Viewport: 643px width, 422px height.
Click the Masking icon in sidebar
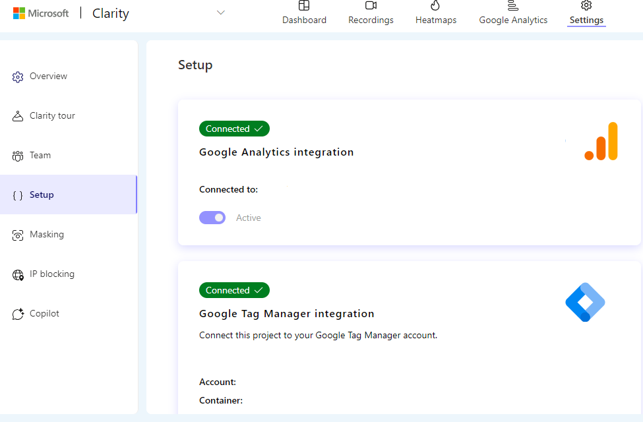pos(18,235)
